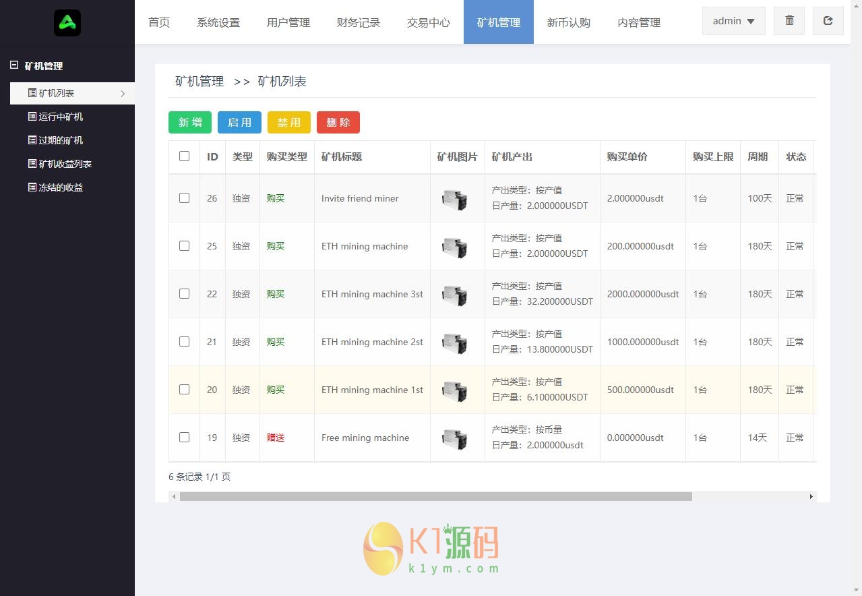The height and width of the screenshot is (596, 862).
Task: Open 冻结的收益 list icon in sidebar
Action: 32,187
